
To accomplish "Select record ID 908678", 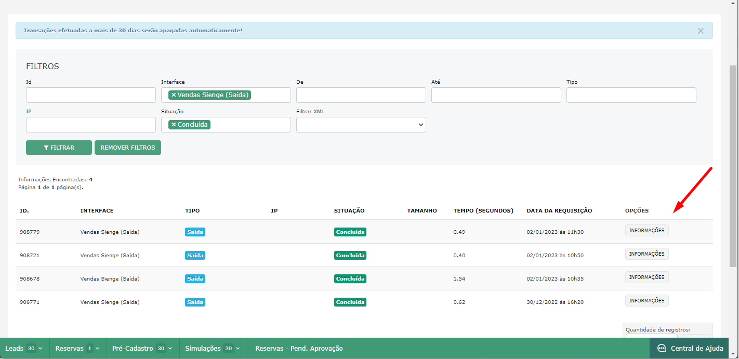I will coord(30,279).
